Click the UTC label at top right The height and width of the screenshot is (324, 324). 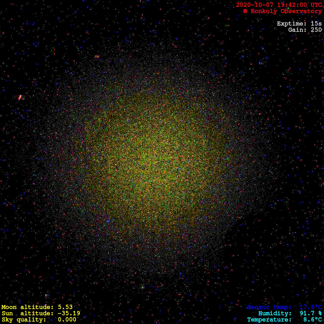(x=315, y=5)
